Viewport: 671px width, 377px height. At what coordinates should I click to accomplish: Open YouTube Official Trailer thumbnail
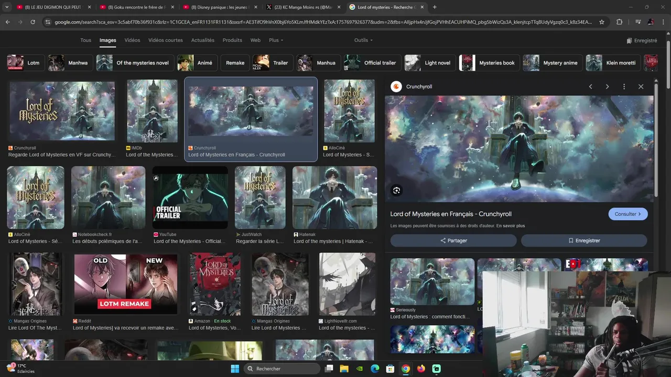190,198
